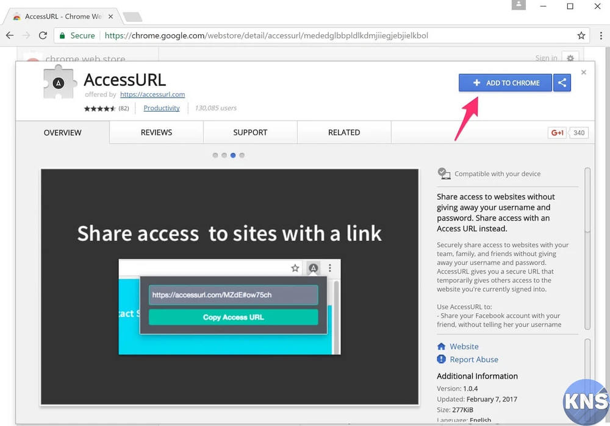
Task: Select the fourth screenshot carousel dot
Action: [x=242, y=155]
